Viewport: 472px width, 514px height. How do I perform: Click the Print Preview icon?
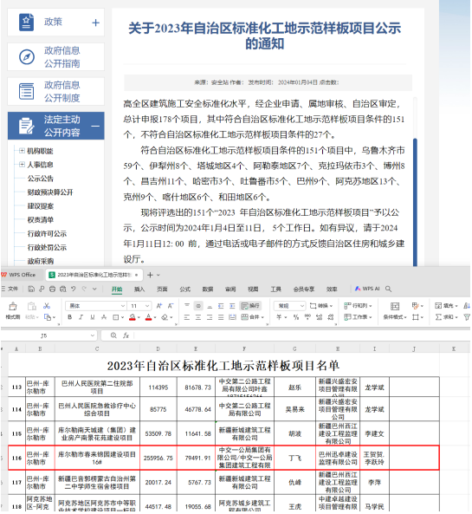click(x=63, y=290)
